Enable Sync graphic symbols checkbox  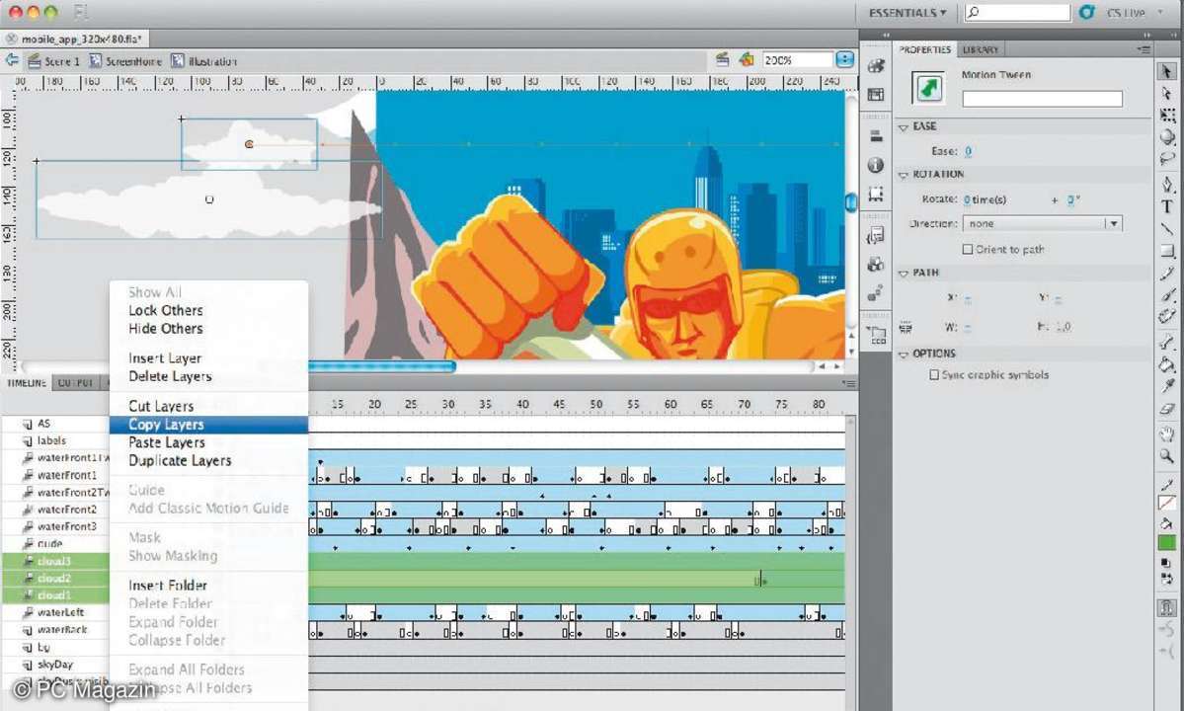pos(934,374)
